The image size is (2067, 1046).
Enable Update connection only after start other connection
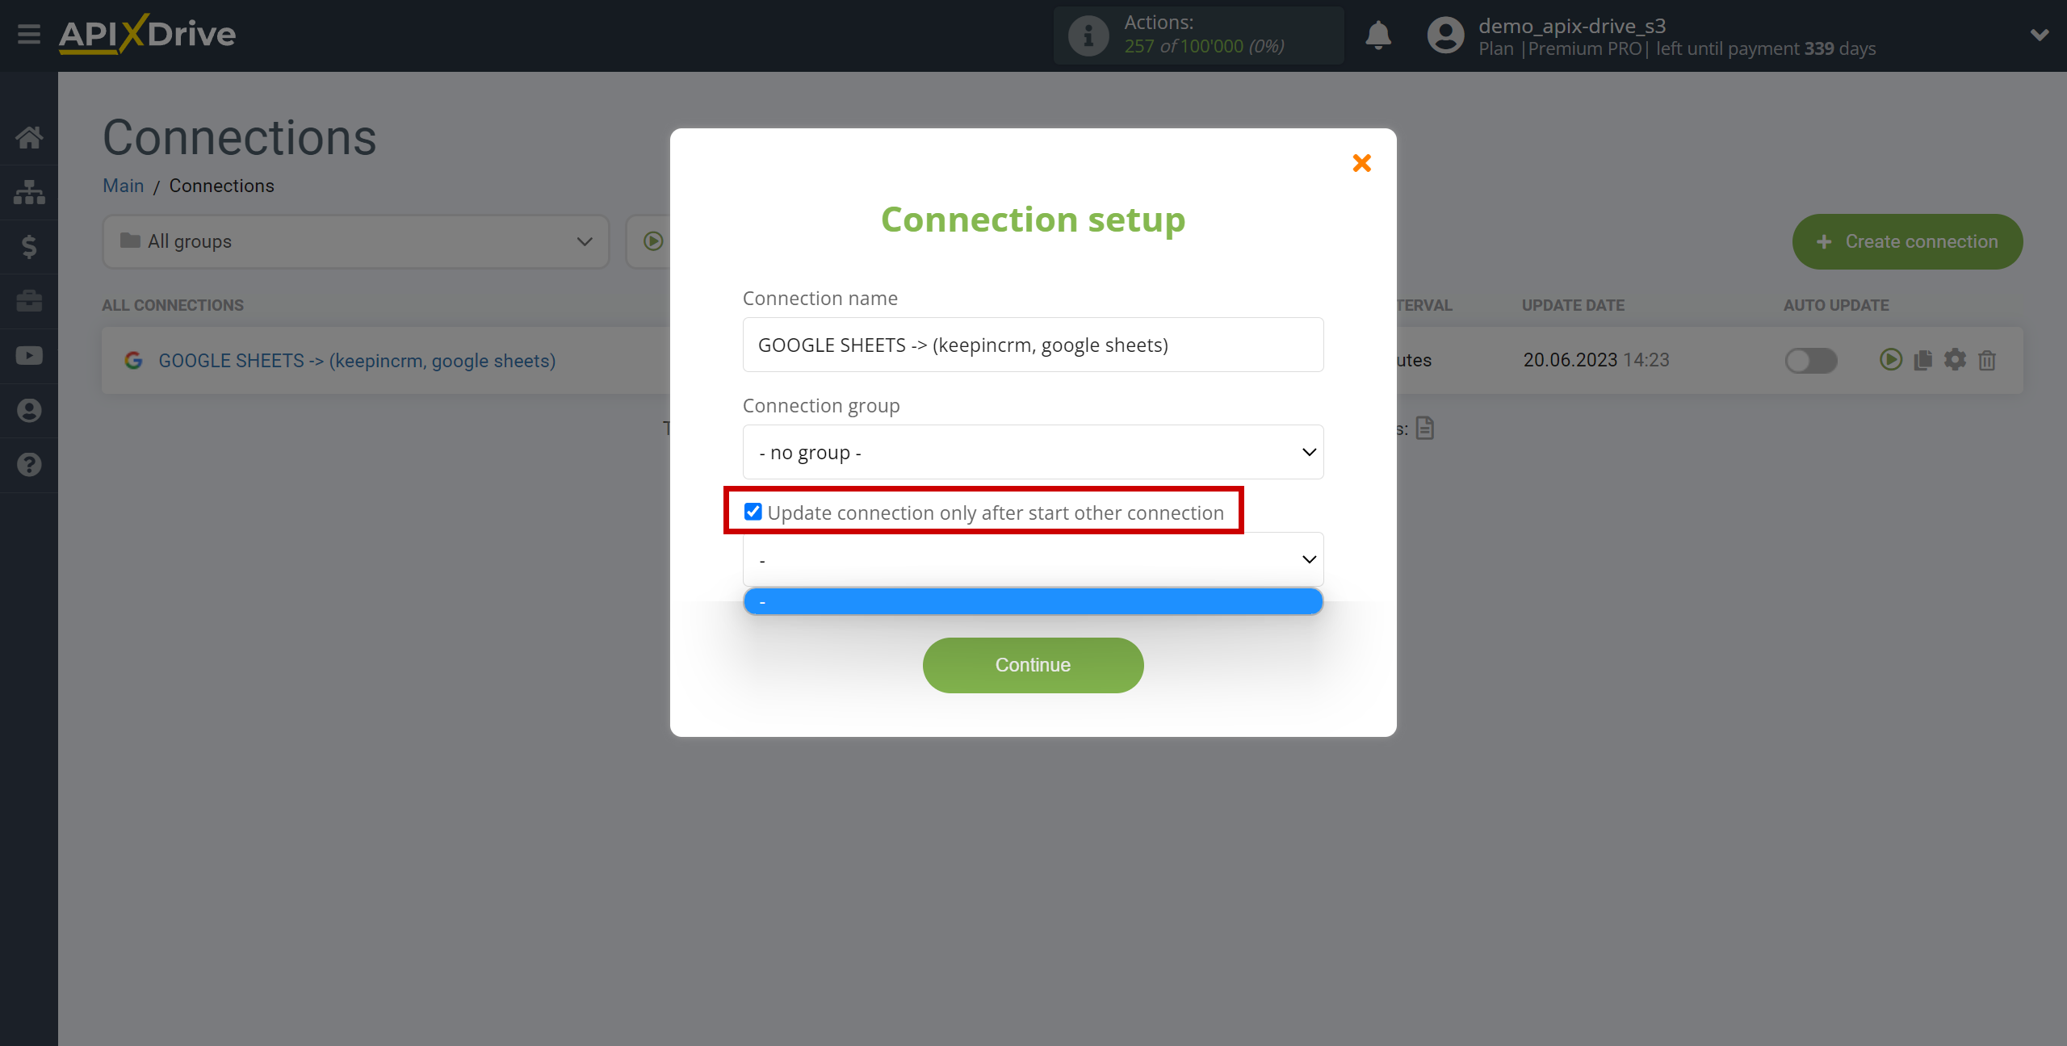point(753,511)
